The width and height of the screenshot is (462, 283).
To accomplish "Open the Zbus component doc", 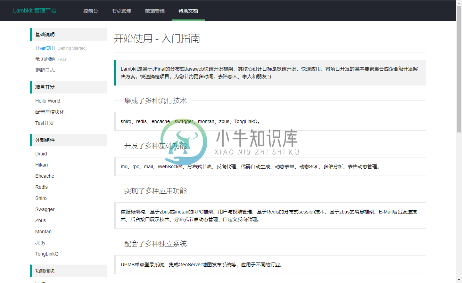I will coord(41,220).
